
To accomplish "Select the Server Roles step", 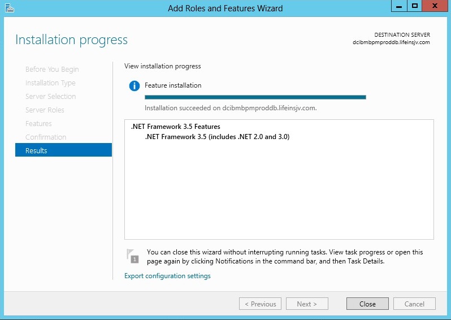I will [45, 110].
